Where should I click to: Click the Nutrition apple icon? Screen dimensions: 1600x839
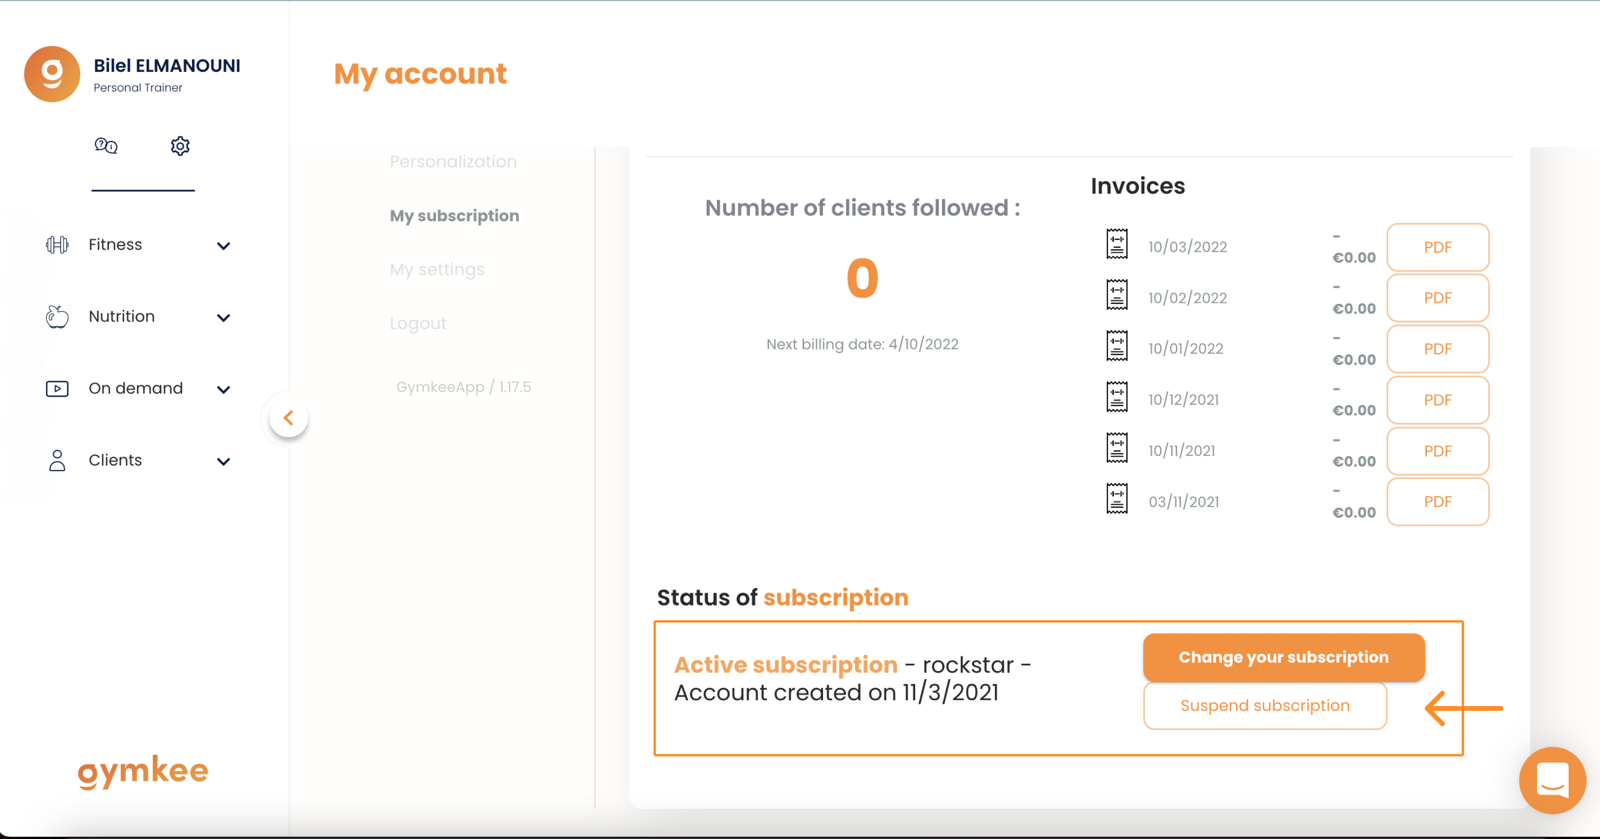click(x=57, y=317)
